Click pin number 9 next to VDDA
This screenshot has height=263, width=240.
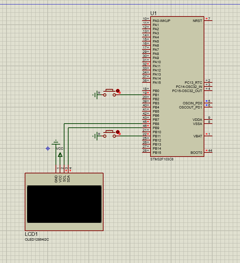pos(209,117)
